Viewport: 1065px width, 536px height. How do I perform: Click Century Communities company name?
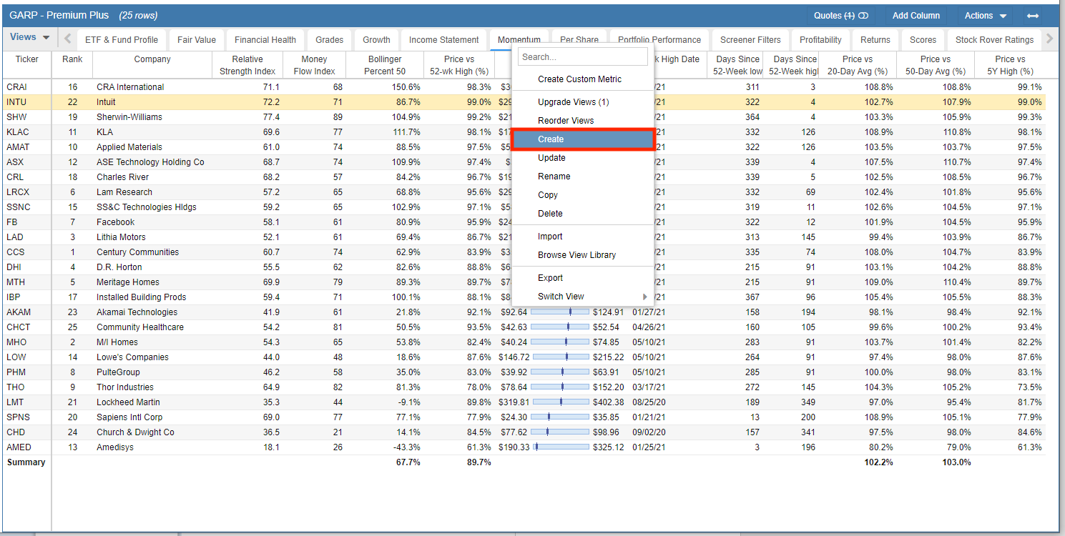click(x=137, y=252)
